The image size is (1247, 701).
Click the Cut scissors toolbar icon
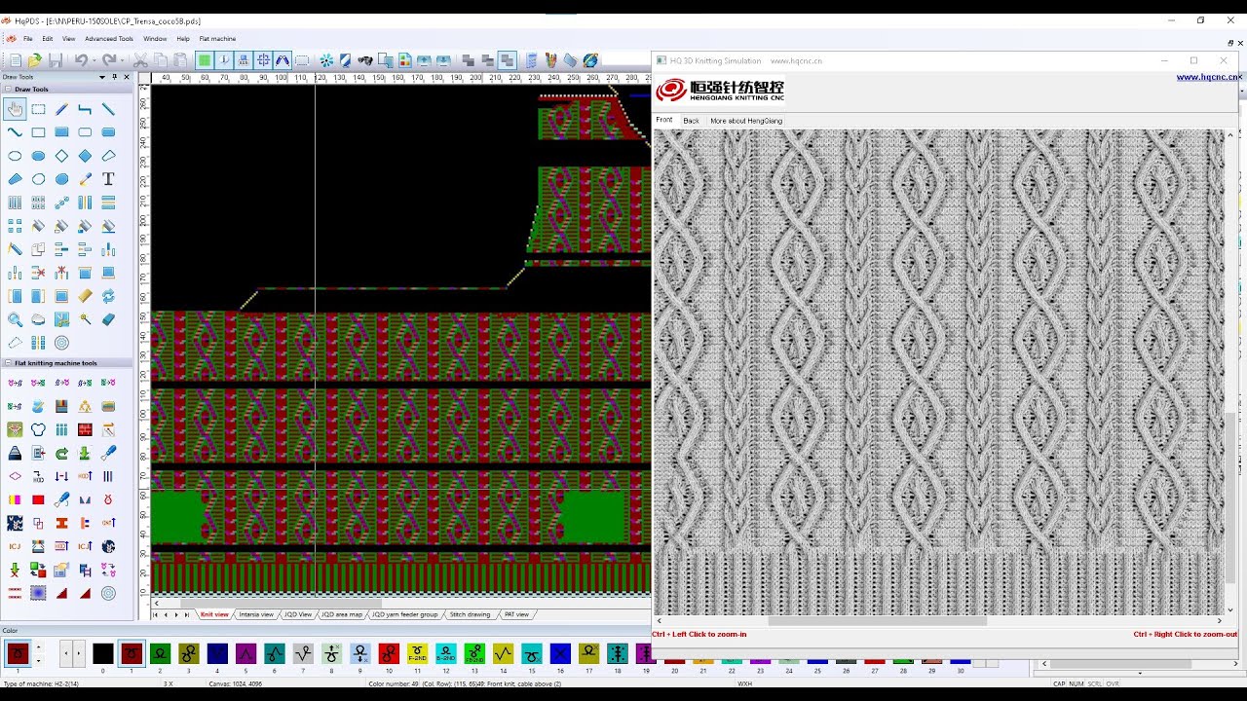141,60
